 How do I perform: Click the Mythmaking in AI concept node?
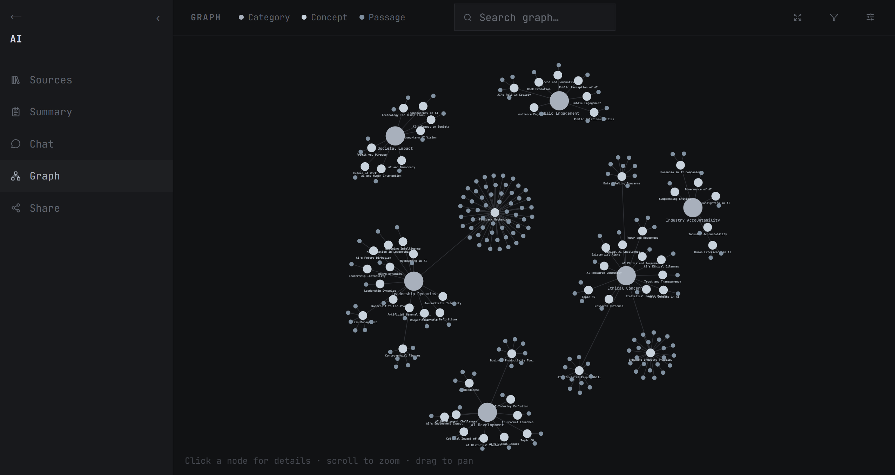[x=413, y=254]
